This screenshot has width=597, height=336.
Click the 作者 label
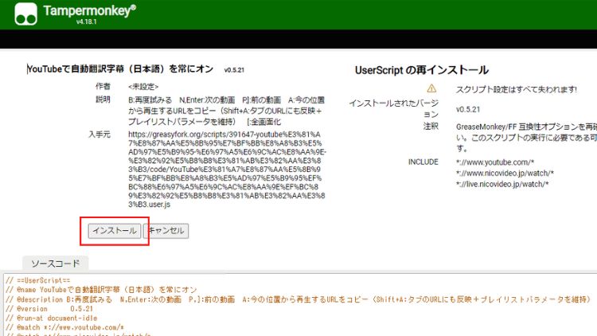103,87
